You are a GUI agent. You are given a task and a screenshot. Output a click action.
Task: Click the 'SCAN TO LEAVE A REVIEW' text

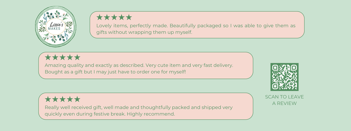click(284, 100)
